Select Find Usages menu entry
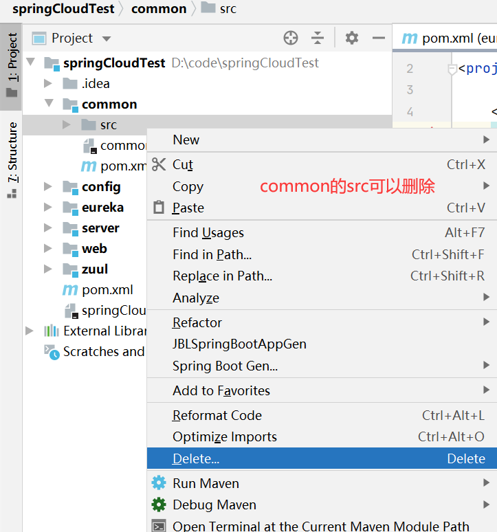Screen dimensions: 497x532 322,233
